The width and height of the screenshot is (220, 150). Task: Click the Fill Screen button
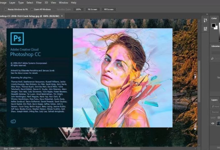coord(109,9)
